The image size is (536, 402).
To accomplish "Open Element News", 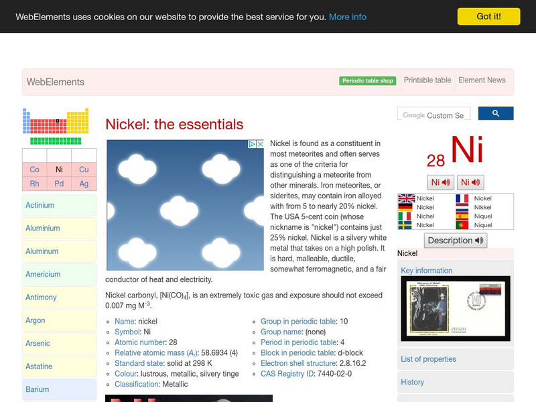I will pos(482,80).
